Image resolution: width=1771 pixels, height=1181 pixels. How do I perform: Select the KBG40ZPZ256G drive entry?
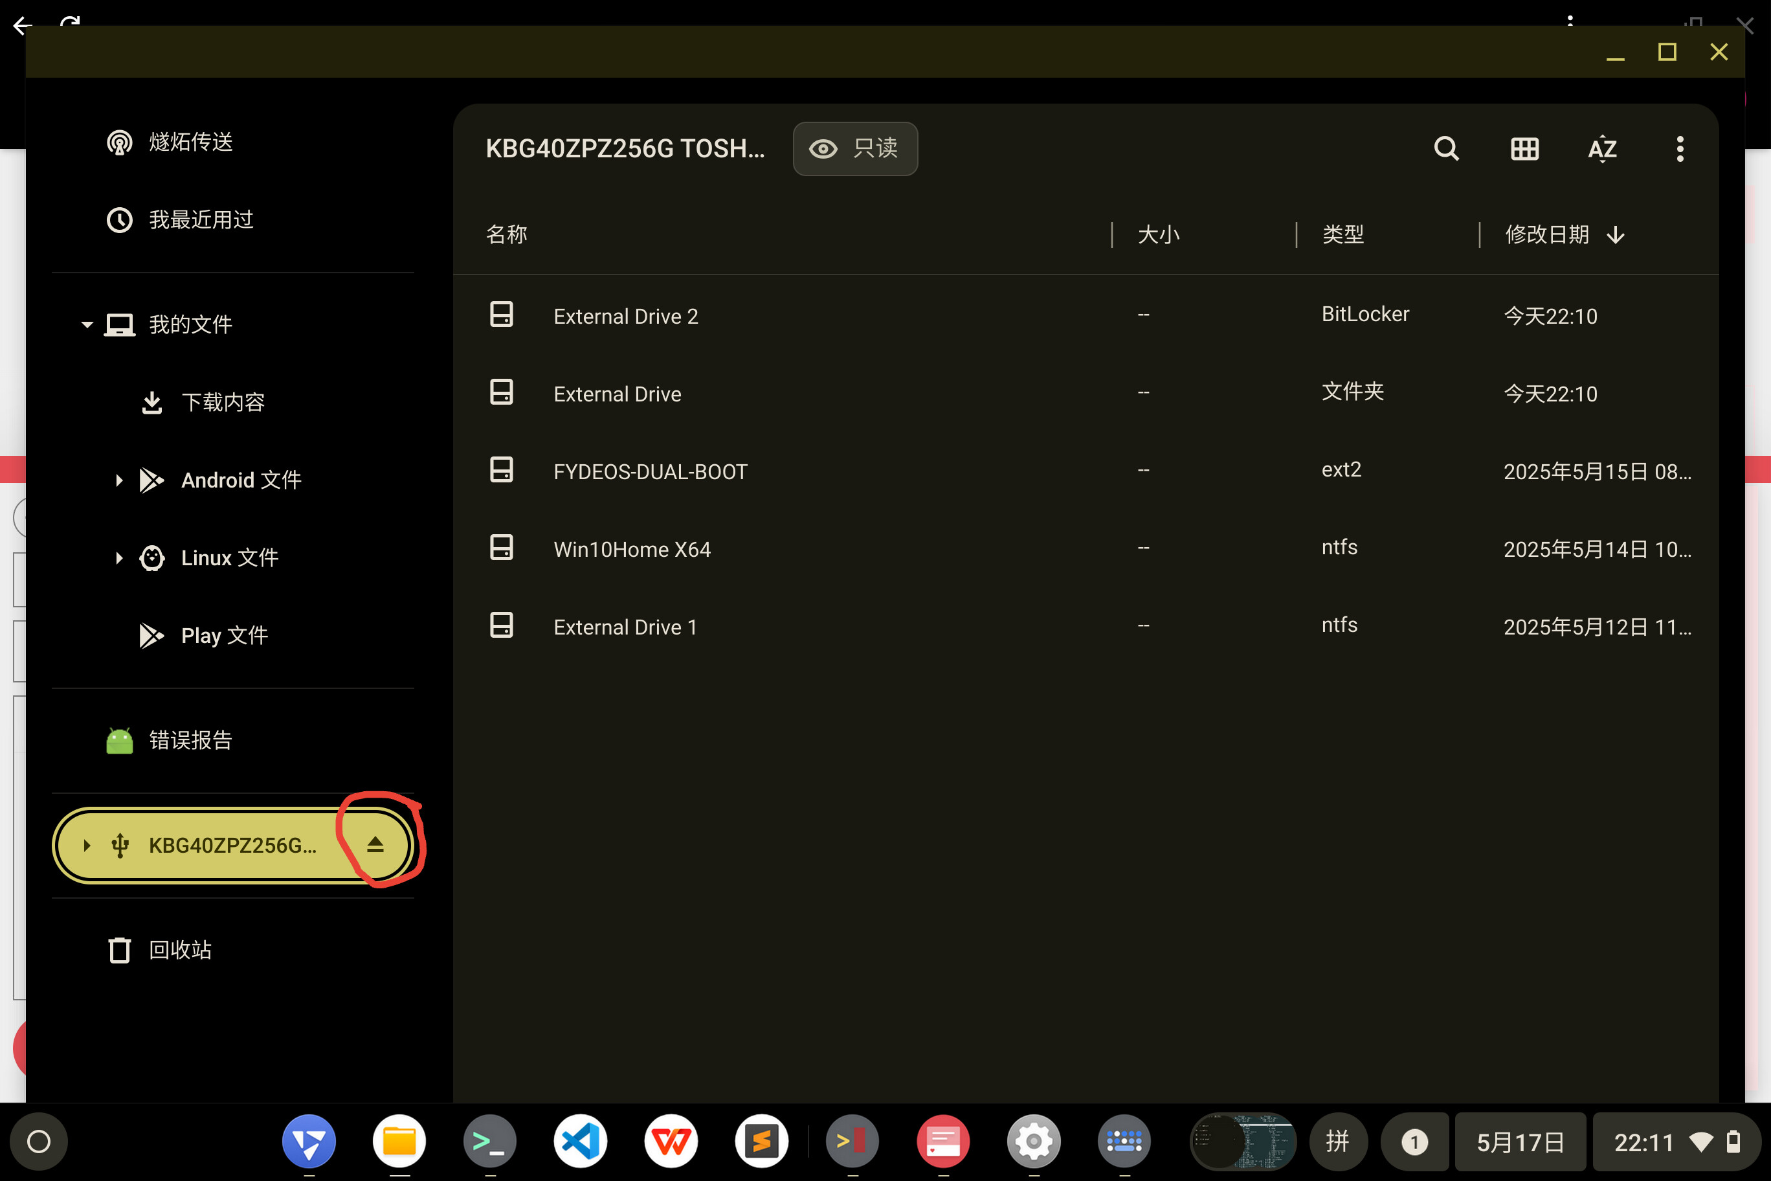pyautogui.click(x=232, y=845)
